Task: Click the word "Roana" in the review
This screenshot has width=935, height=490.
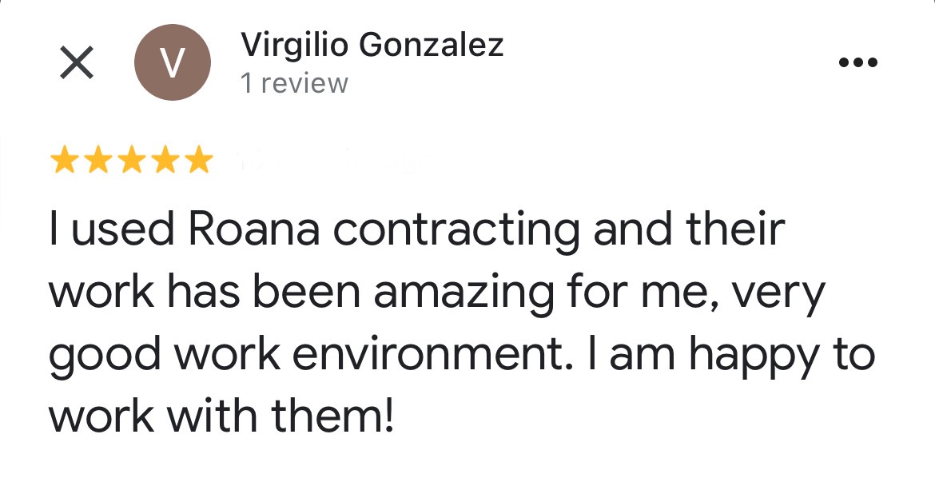Action: click(253, 230)
